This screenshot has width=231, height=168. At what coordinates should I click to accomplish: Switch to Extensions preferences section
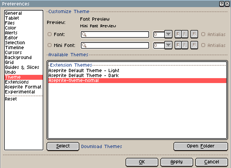tap(24, 82)
